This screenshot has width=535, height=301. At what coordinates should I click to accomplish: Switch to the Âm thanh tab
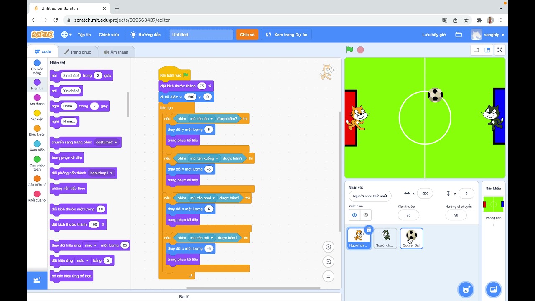116,52
